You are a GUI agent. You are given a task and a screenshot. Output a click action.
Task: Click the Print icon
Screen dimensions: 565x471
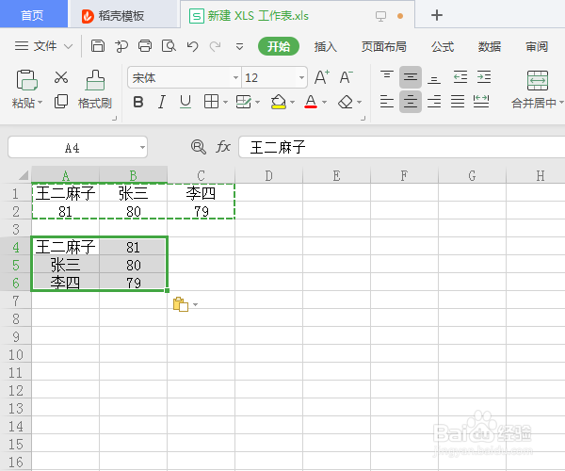[x=145, y=46]
